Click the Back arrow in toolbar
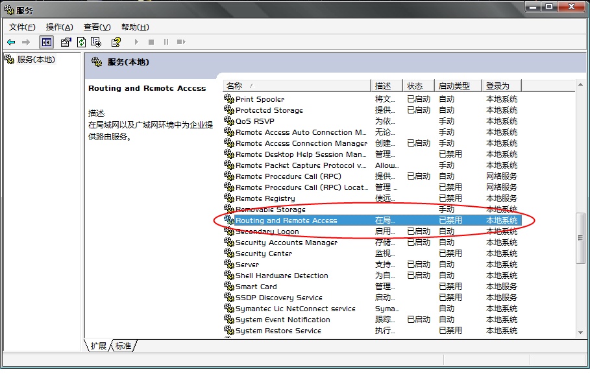Image resolution: width=590 pixels, height=389 pixels. (x=11, y=42)
